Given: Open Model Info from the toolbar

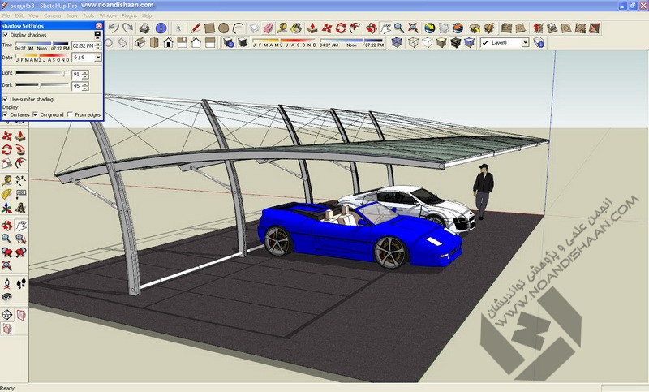Looking at the screenshot, I should 161,28.
